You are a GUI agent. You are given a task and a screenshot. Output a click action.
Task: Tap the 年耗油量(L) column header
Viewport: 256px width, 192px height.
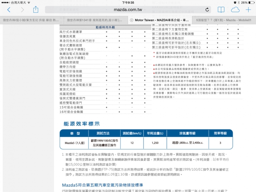(155, 133)
